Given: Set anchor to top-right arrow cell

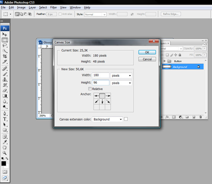Looking at the screenshot, I should click(108, 96).
